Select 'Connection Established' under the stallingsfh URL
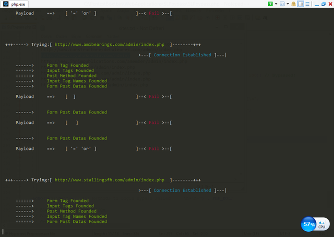 [x=182, y=190]
